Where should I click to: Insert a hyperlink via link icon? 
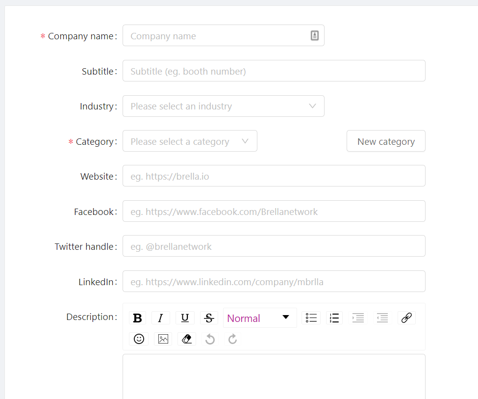[x=406, y=318]
